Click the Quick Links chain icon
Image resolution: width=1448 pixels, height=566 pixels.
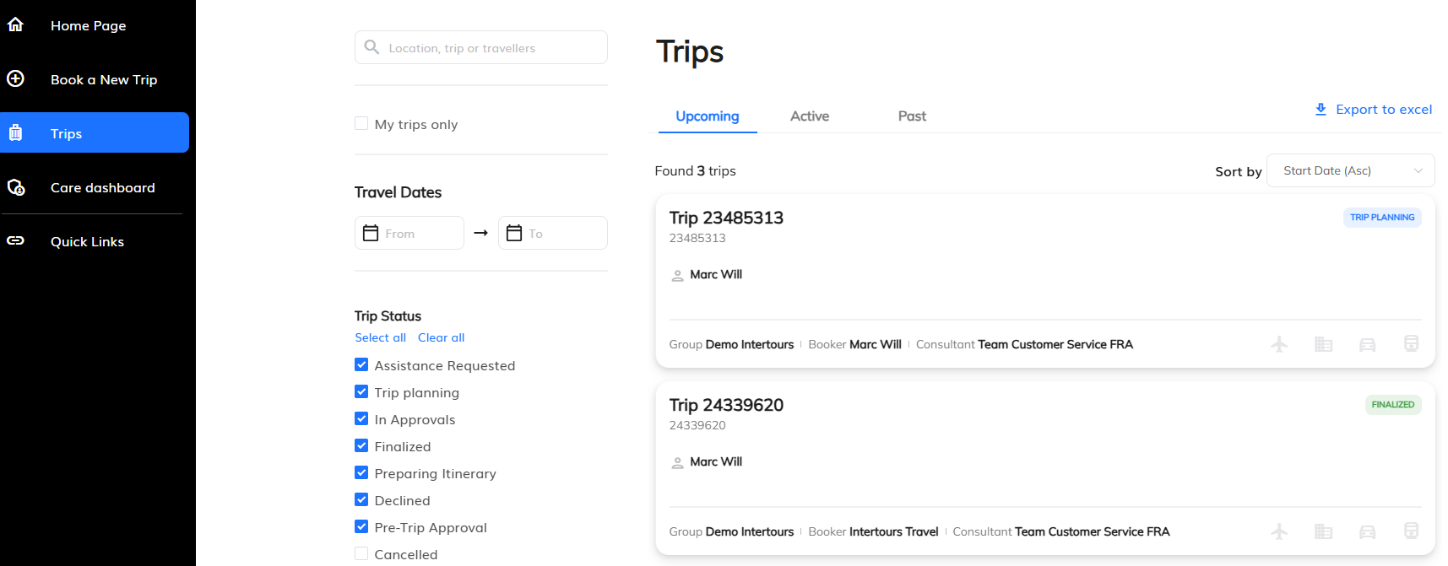15,240
